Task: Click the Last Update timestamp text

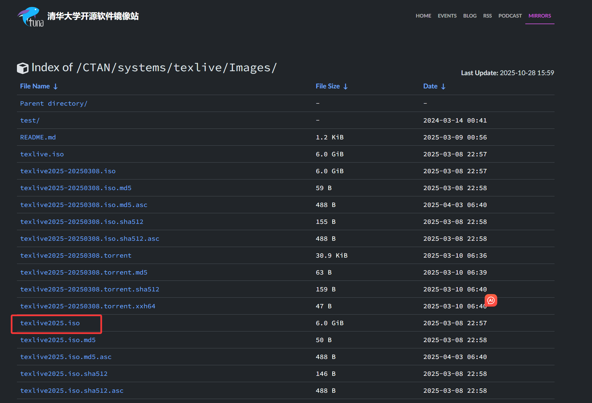Action: (x=507, y=73)
